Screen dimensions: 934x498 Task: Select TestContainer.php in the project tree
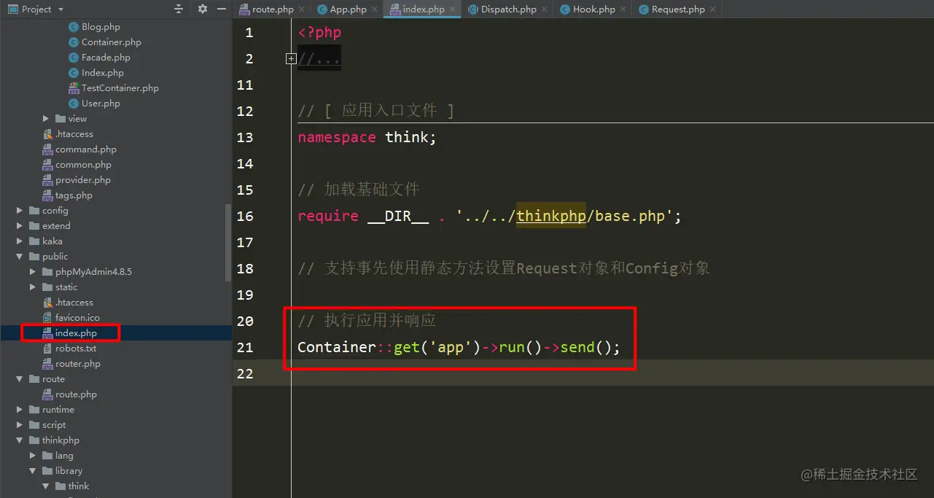120,88
